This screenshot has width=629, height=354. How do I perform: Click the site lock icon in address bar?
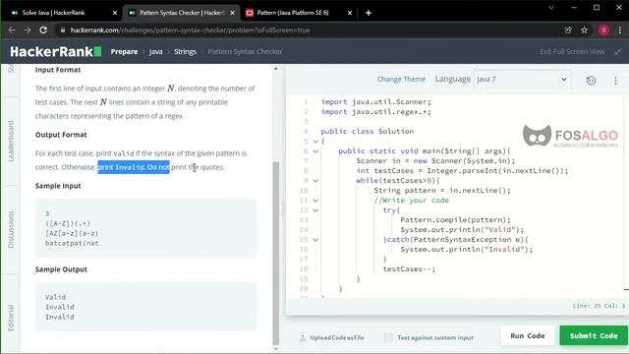pyautogui.click(x=63, y=30)
